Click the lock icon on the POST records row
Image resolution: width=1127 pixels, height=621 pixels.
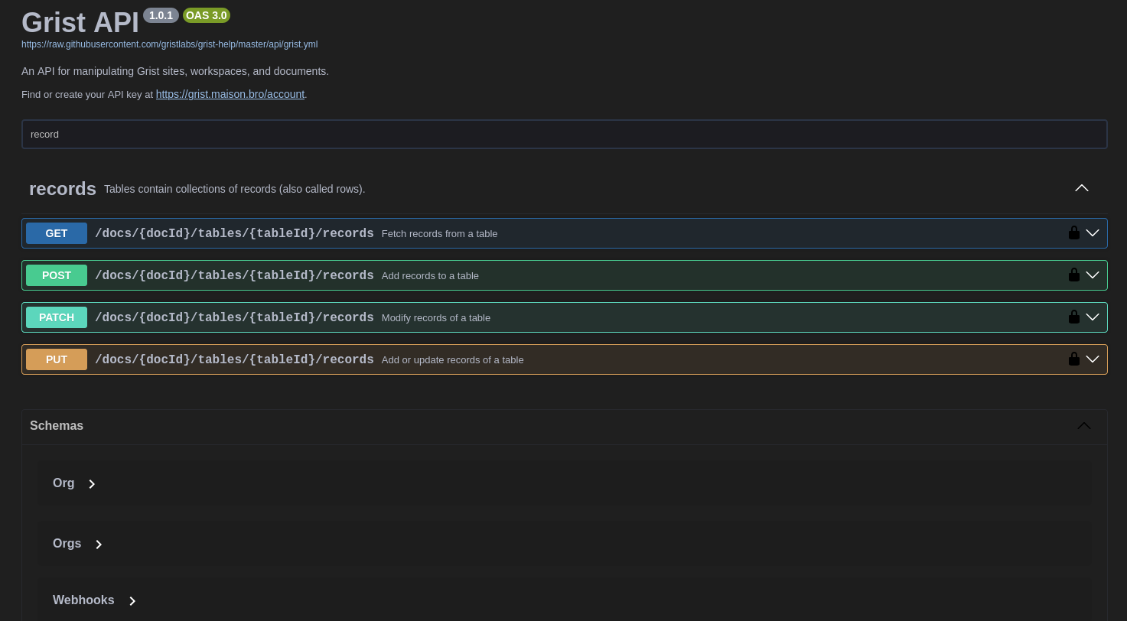(x=1074, y=275)
